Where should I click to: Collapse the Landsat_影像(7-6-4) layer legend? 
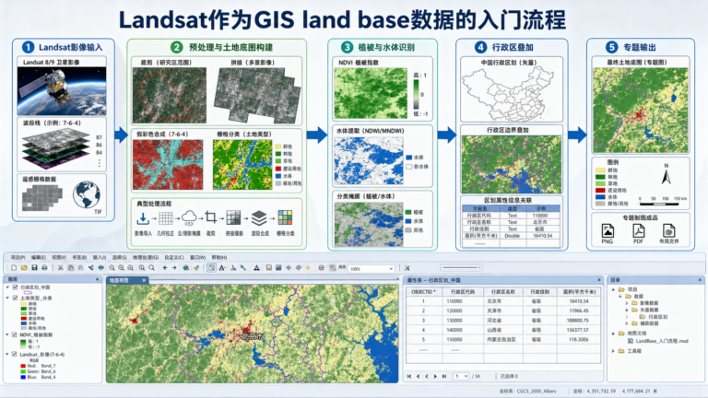[x=7, y=354]
